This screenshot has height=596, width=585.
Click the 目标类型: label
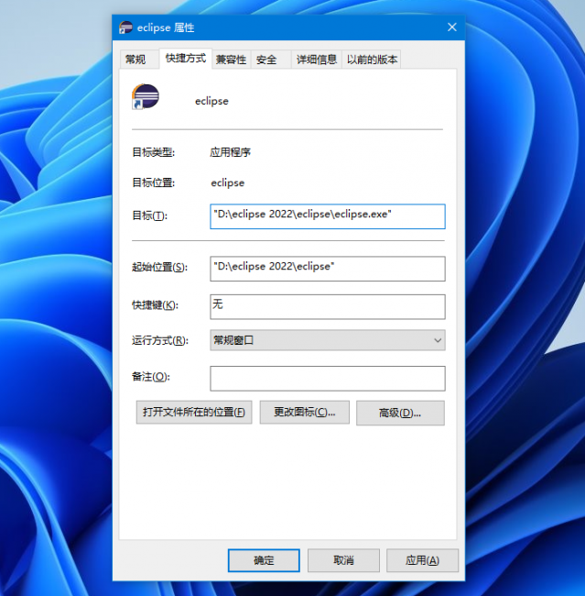(154, 152)
